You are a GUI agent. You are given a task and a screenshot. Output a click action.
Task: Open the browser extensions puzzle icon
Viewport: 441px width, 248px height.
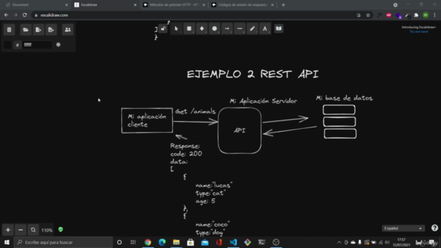[416, 15]
